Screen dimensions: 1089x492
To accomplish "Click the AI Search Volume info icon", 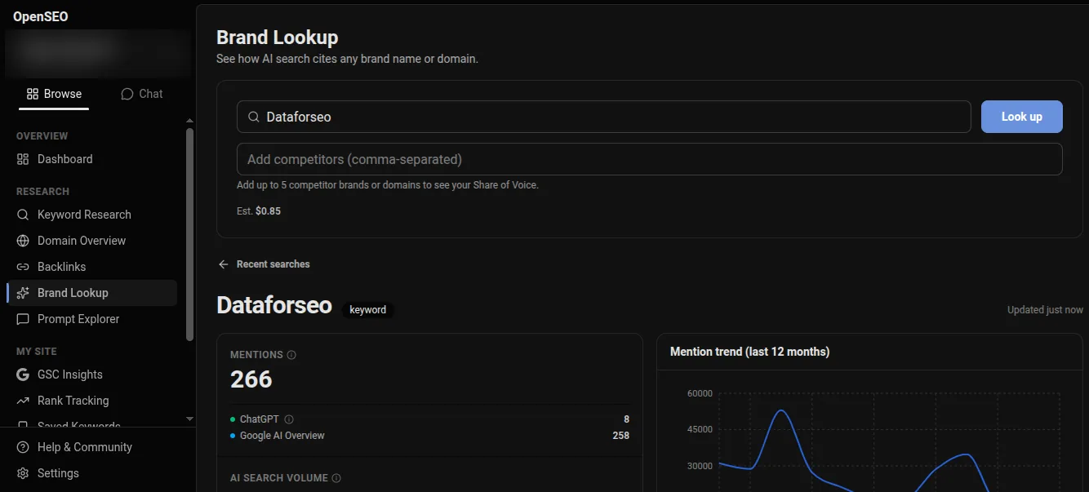I will (x=336, y=478).
